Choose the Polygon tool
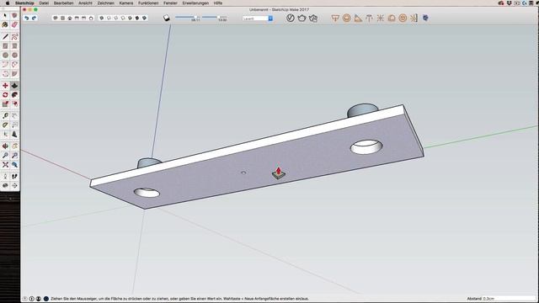The width and height of the screenshot is (539, 303). pyautogui.click(x=14, y=55)
